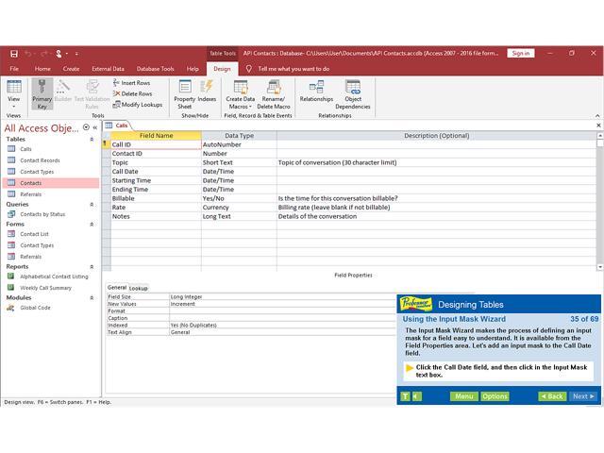Collapse the navigation pane with shutter arrows
The height and width of the screenshot is (453, 604).
(94, 127)
